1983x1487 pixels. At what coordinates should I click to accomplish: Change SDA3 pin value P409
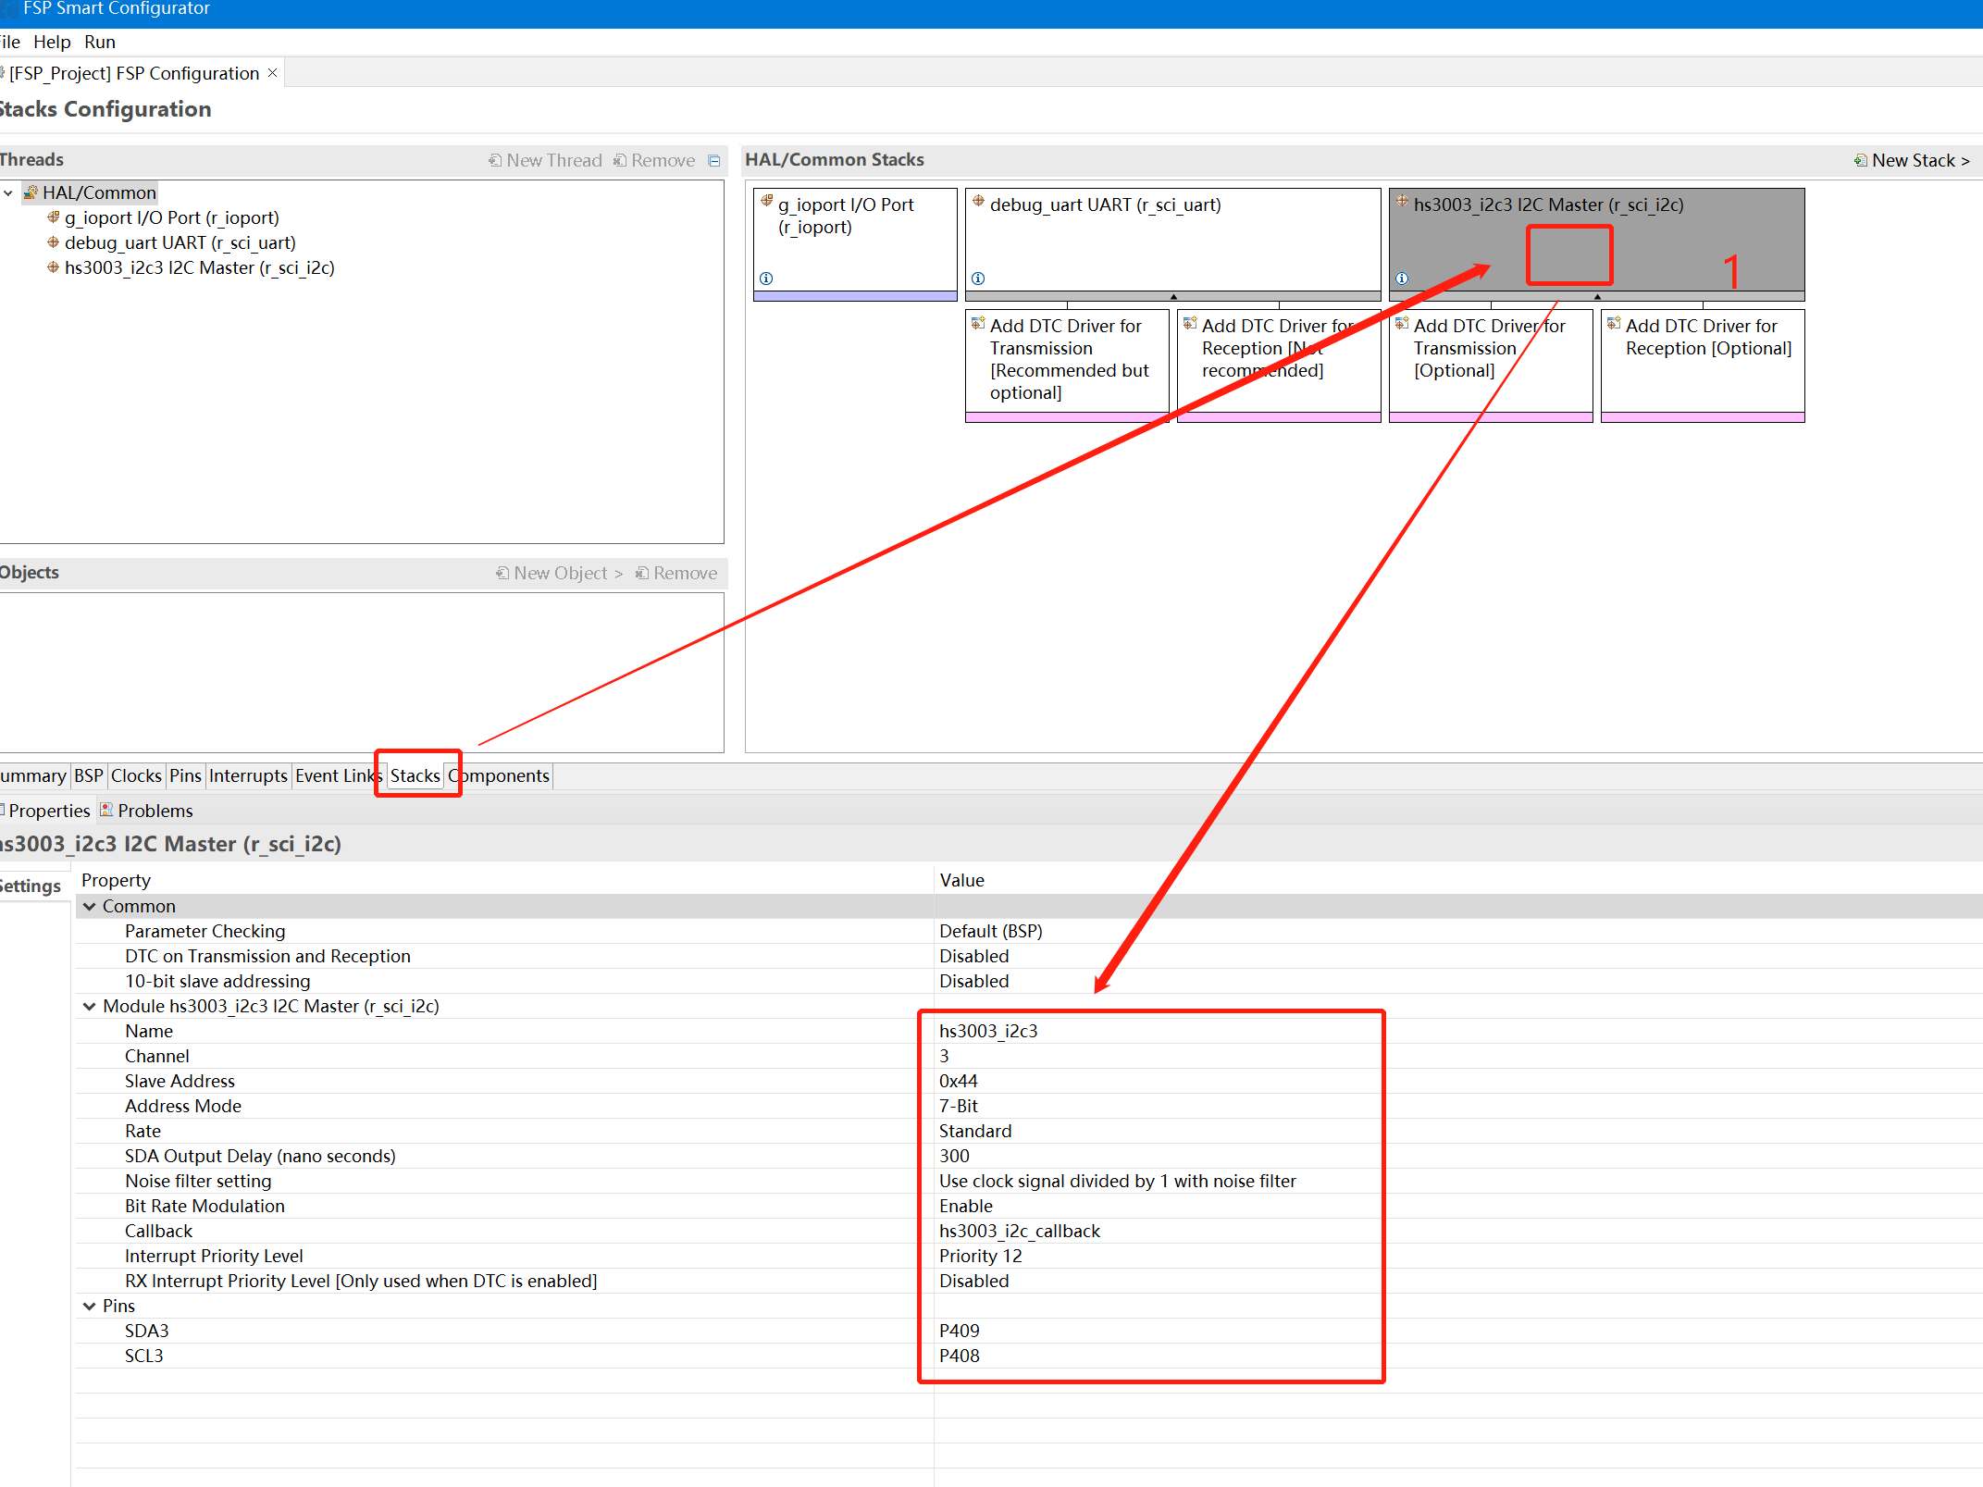pyautogui.click(x=960, y=1331)
